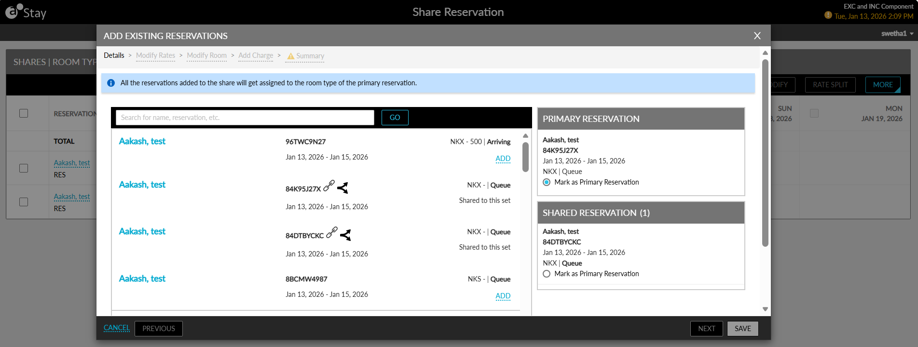Click link icon beside 84DTBYCKC
The width and height of the screenshot is (918, 347).
332,232
